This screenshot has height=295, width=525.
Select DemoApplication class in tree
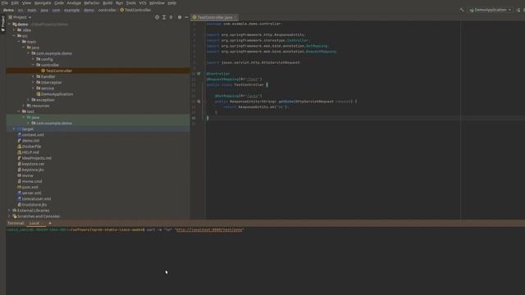(x=55, y=94)
